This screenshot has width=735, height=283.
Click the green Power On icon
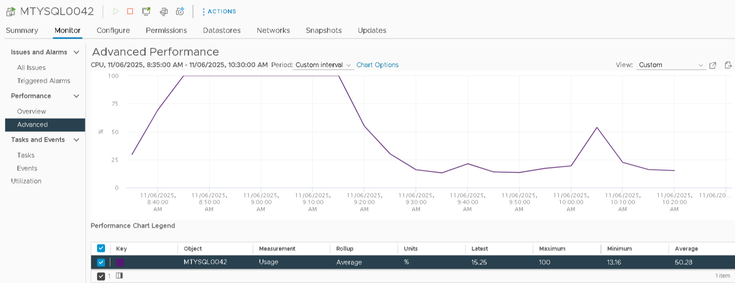[116, 11]
